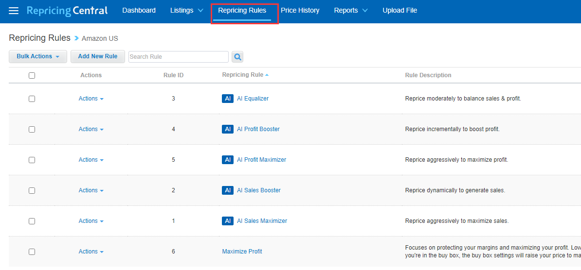This screenshot has height=270, width=581.
Task: Open the AI Profit Booster rule link
Action: click(x=258, y=129)
